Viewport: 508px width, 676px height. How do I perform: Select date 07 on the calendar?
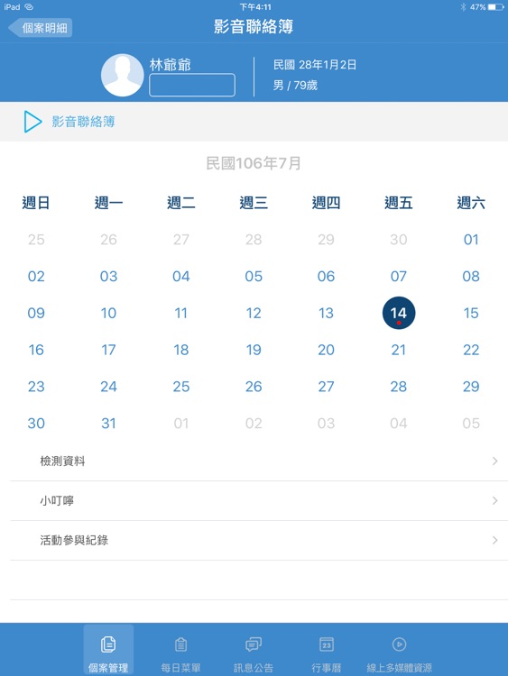coord(399,276)
